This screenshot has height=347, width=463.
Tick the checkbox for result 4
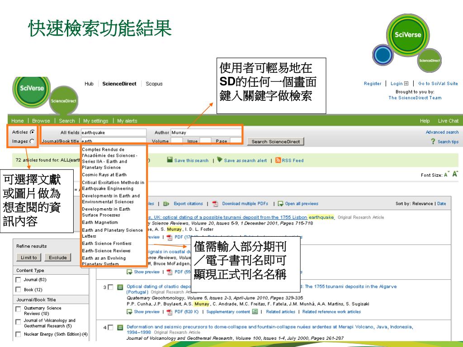110,327
